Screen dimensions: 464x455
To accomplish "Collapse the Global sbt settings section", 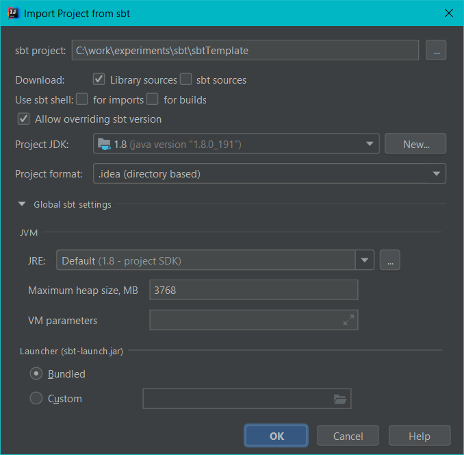I will (22, 204).
